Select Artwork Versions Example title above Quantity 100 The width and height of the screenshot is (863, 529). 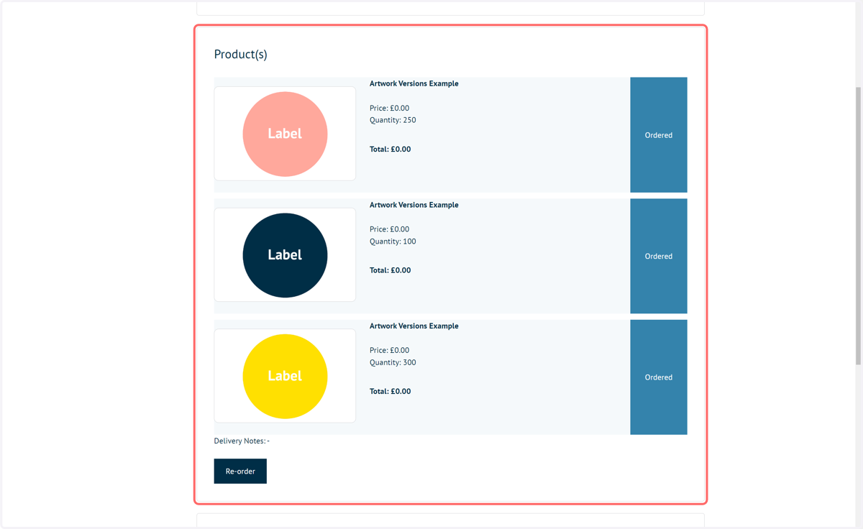coord(414,205)
